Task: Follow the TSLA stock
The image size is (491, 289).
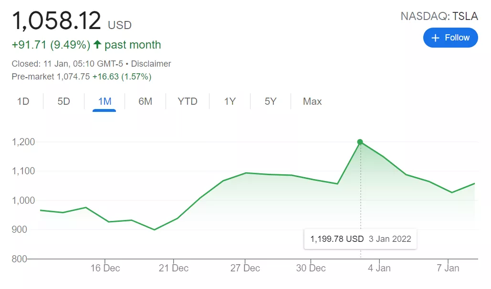Action: (450, 38)
